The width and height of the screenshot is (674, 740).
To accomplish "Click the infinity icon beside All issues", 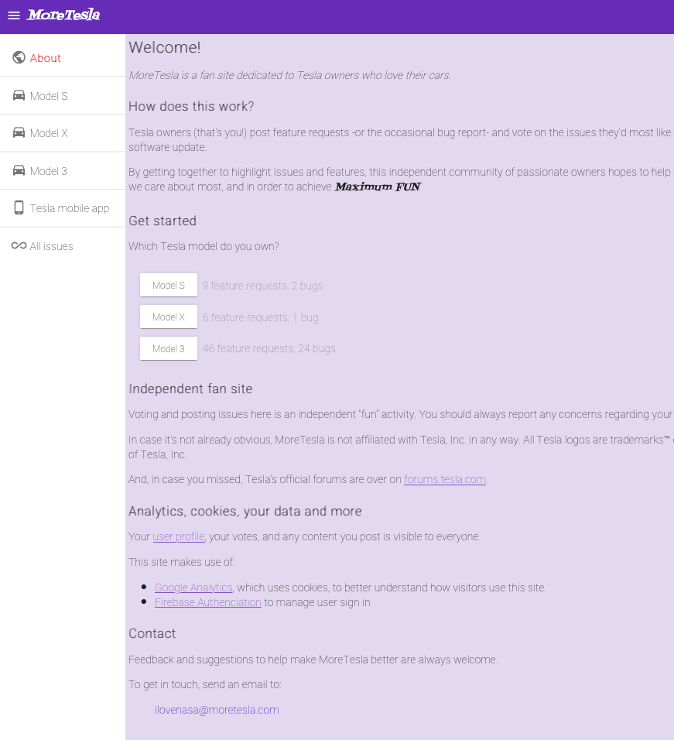I will pos(19,245).
